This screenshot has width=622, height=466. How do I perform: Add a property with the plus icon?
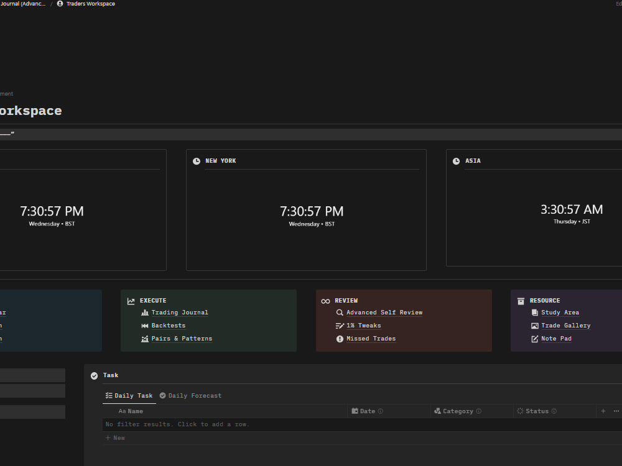coord(603,411)
